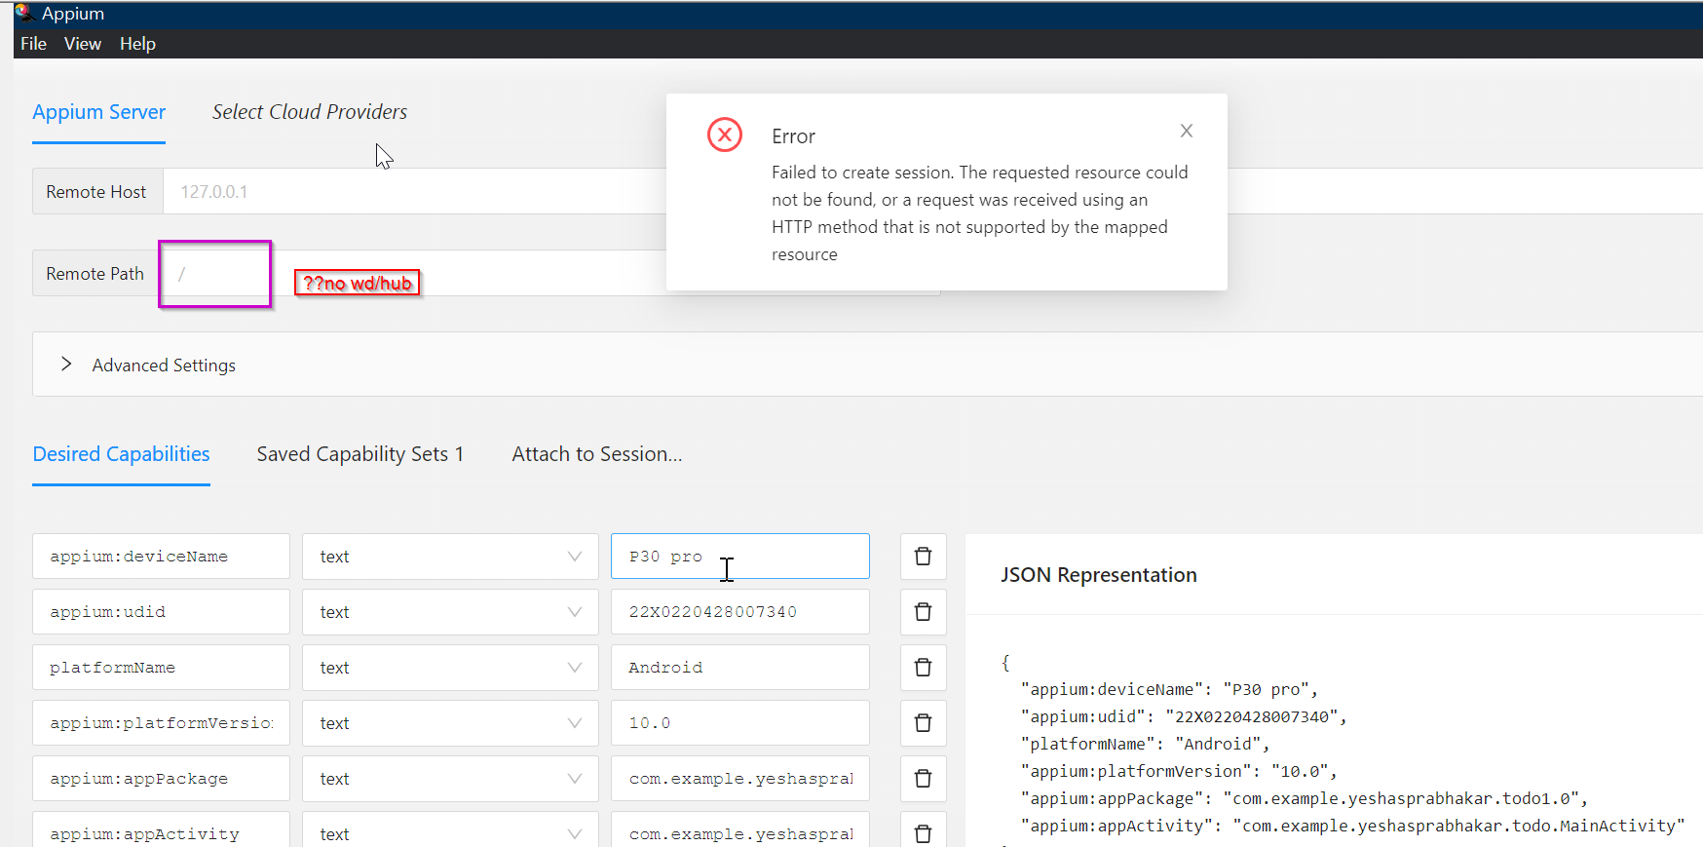Open type dropdown for appium:deviceName

(x=450, y=557)
